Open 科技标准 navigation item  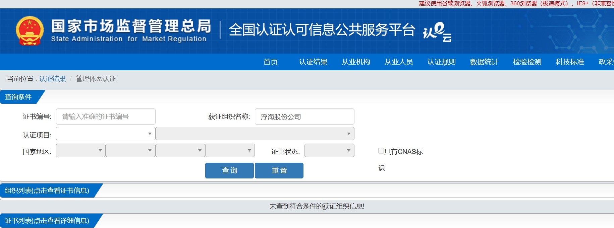pos(570,62)
